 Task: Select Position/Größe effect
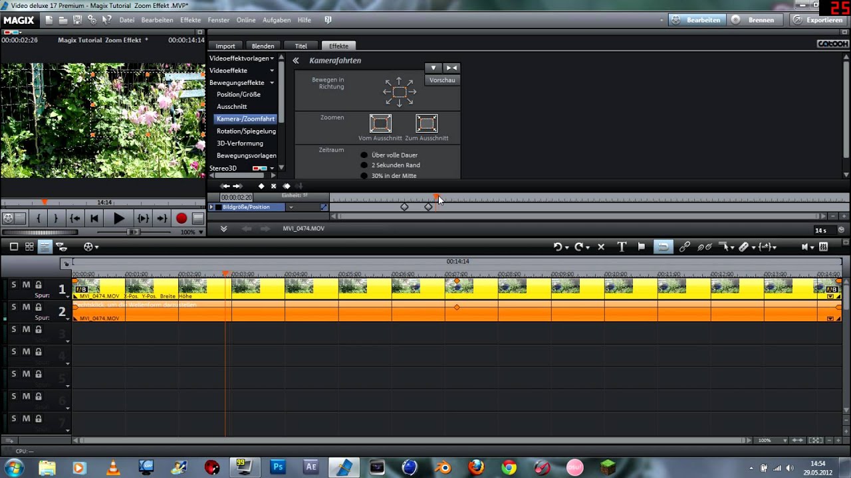(238, 94)
